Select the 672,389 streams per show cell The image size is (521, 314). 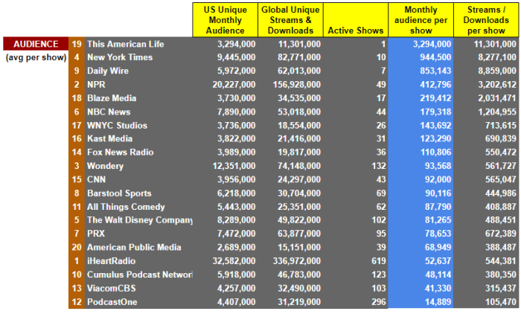501,234
